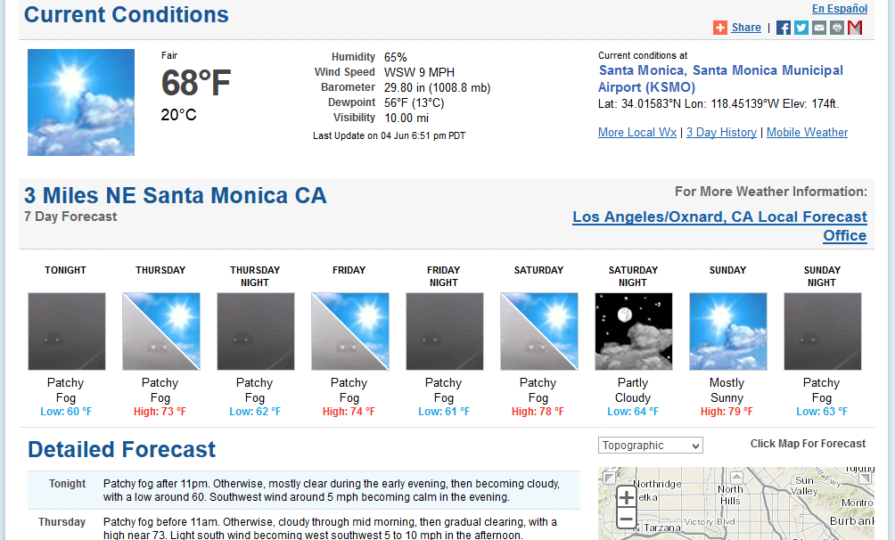Open Mobile Weather link
Image resolution: width=895 pixels, height=540 pixels.
[x=807, y=133]
